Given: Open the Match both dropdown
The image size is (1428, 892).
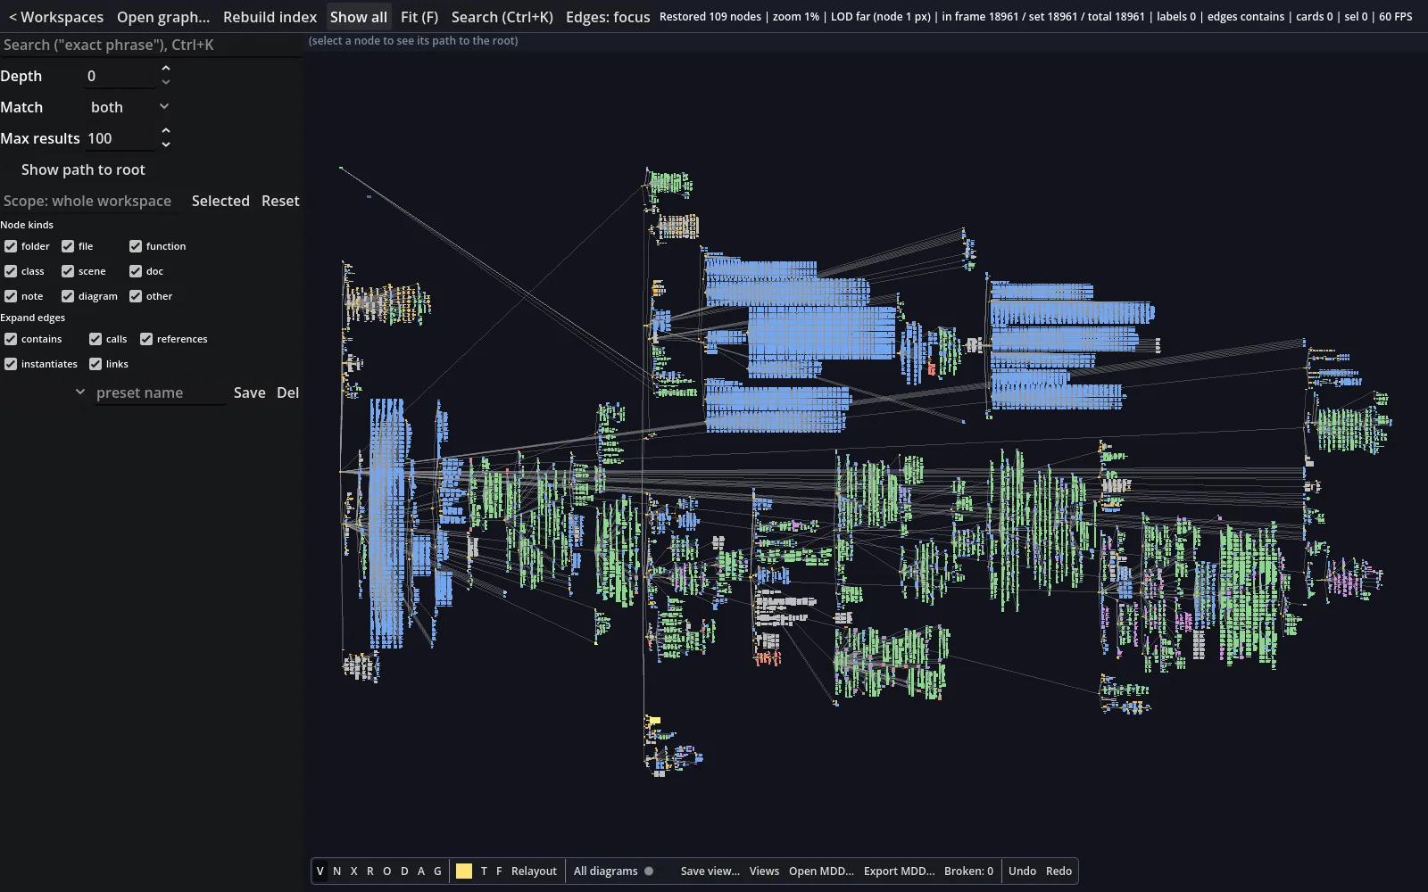Looking at the screenshot, I should pos(129,107).
